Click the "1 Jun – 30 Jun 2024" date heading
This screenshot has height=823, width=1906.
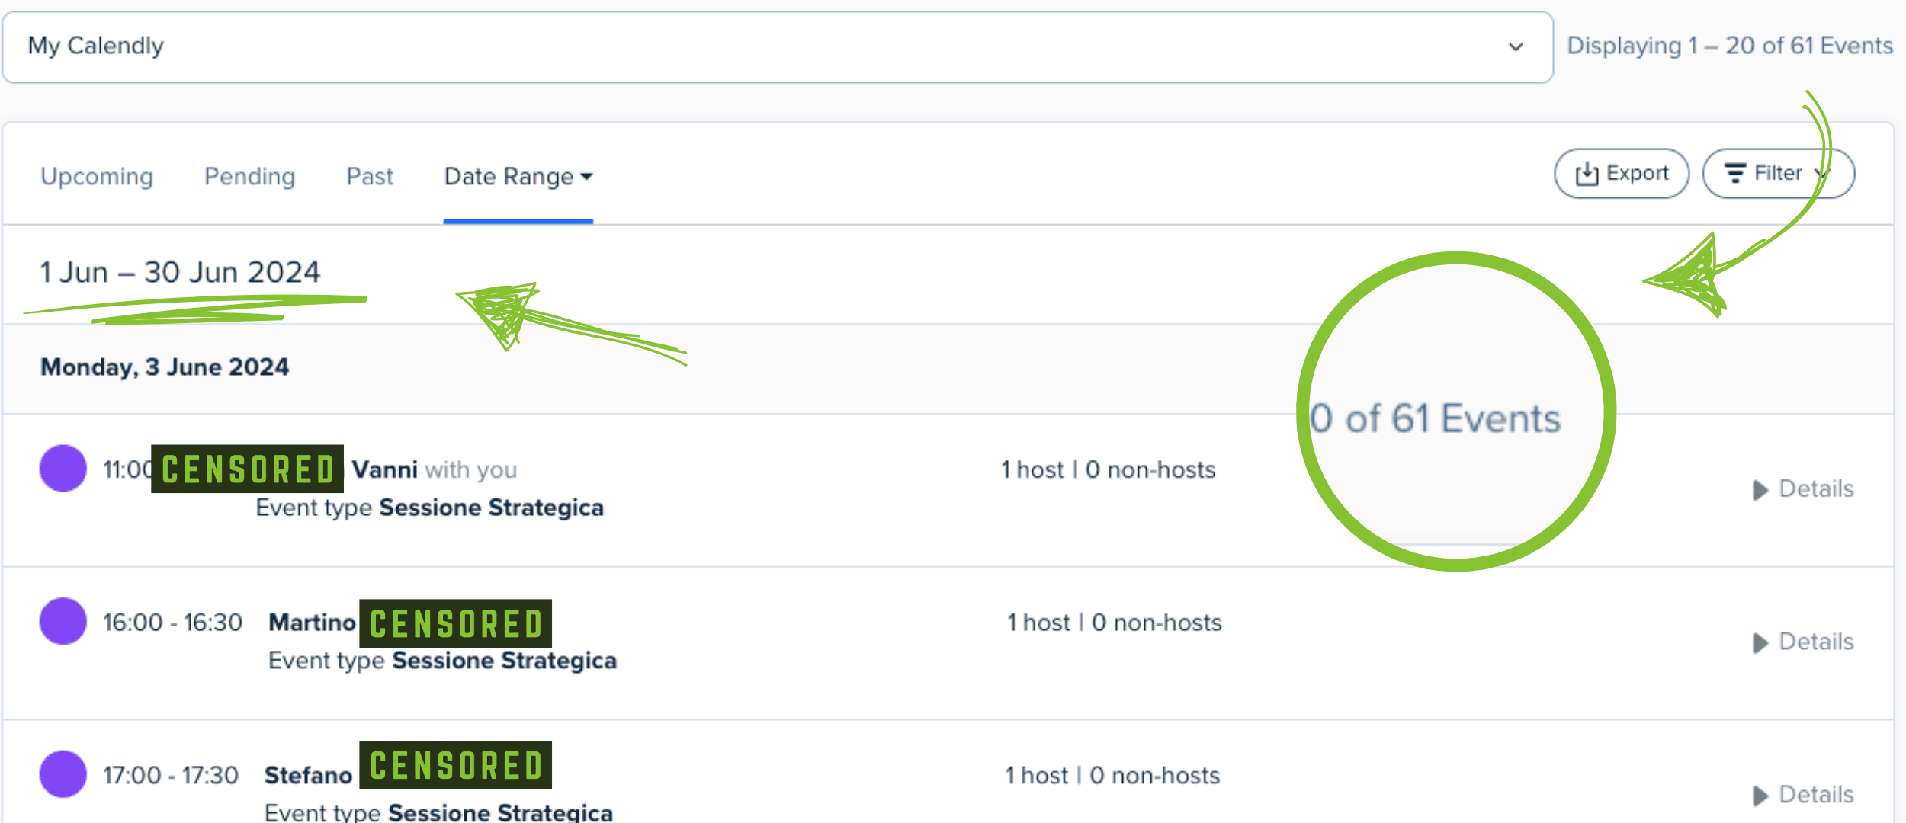point(180,272)
